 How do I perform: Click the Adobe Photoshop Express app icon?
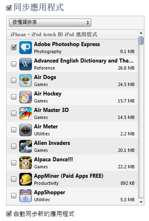coord(25,48)
